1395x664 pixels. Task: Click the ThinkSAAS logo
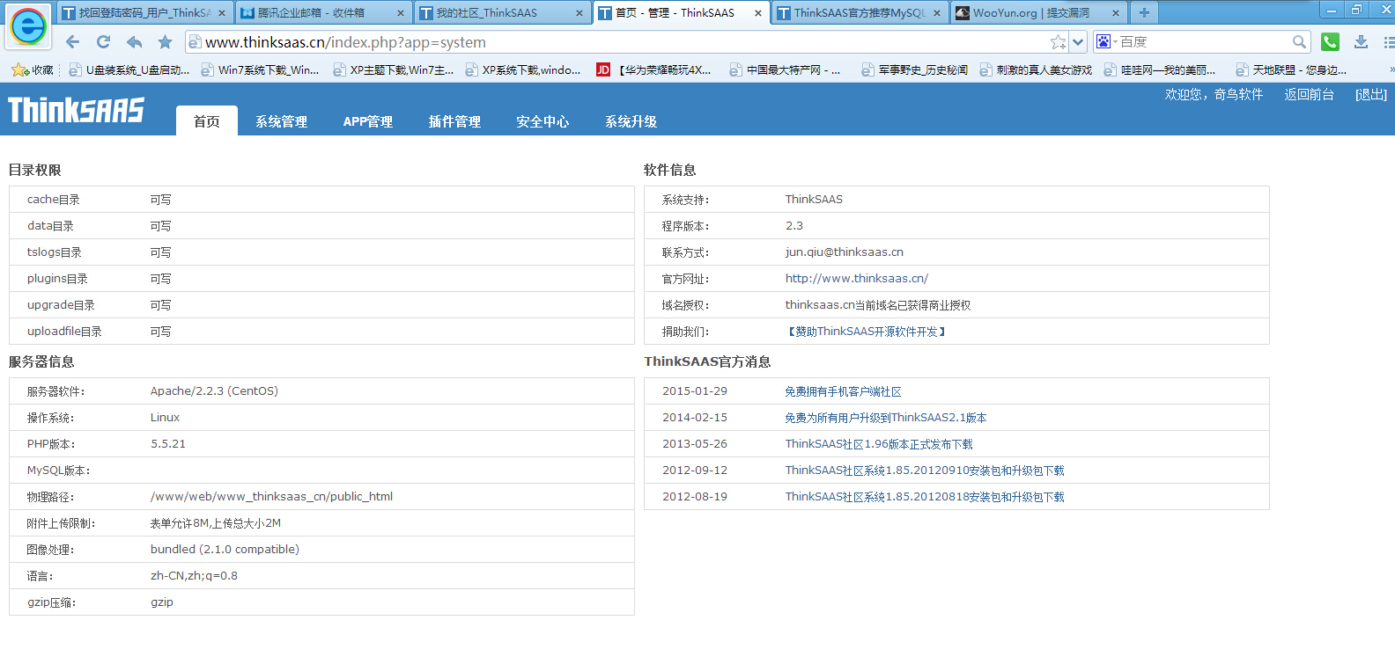76,110
